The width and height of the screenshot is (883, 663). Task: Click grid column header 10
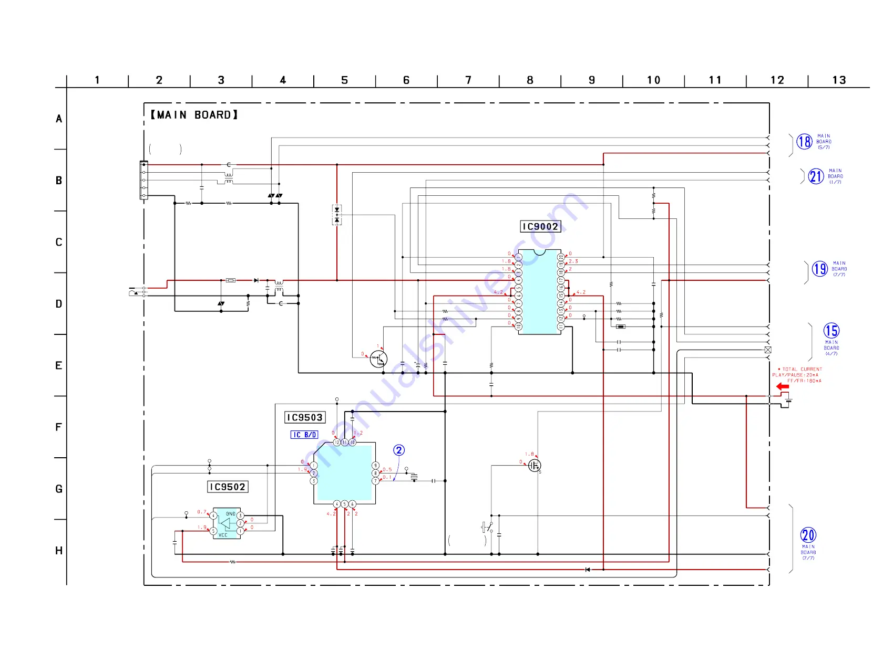coord(654,80)
